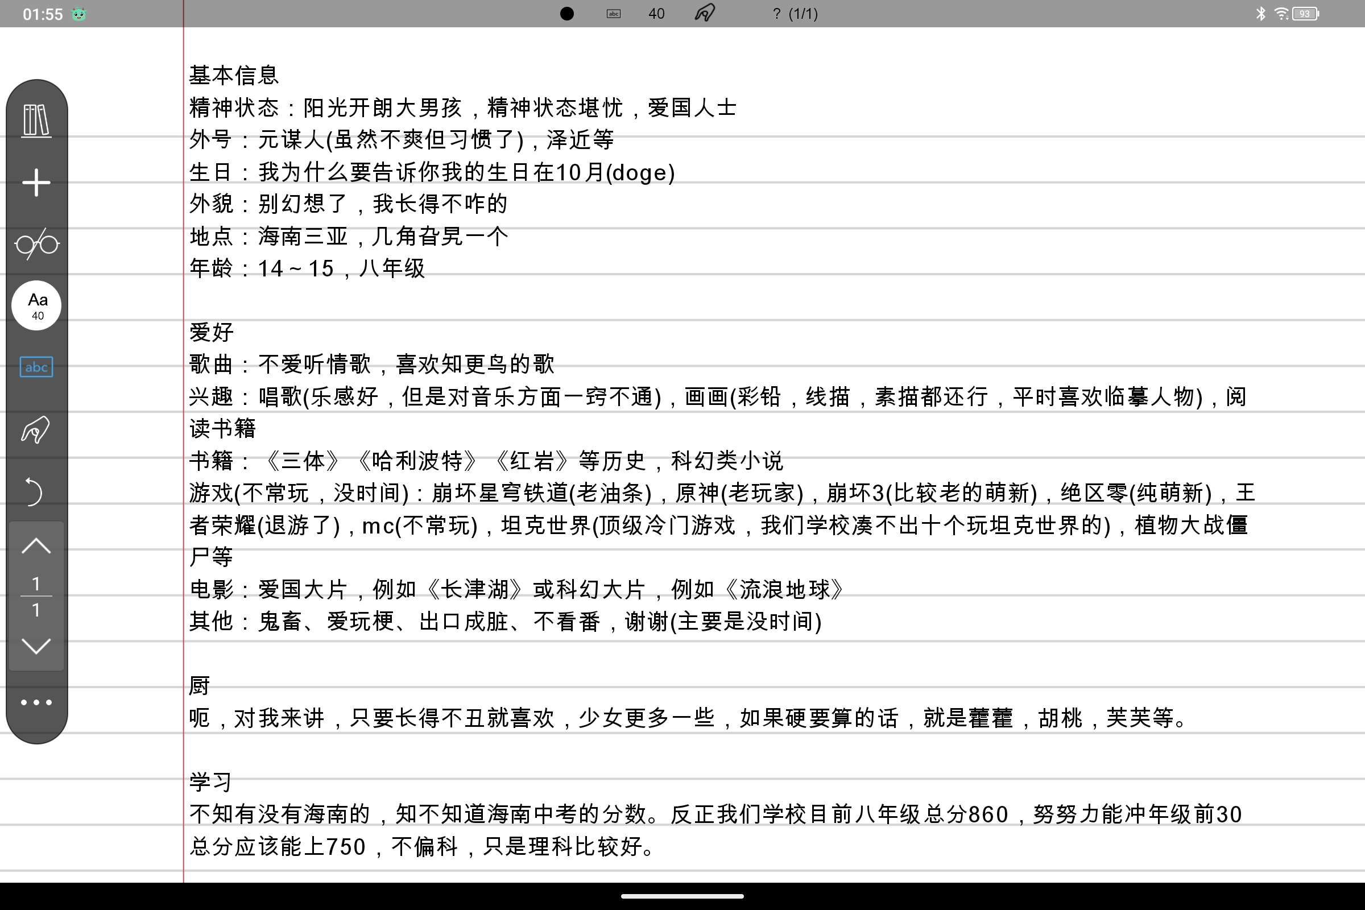
Task: Tap the page indicator 1/1 in sidebar
Action: tap(36, 596)
